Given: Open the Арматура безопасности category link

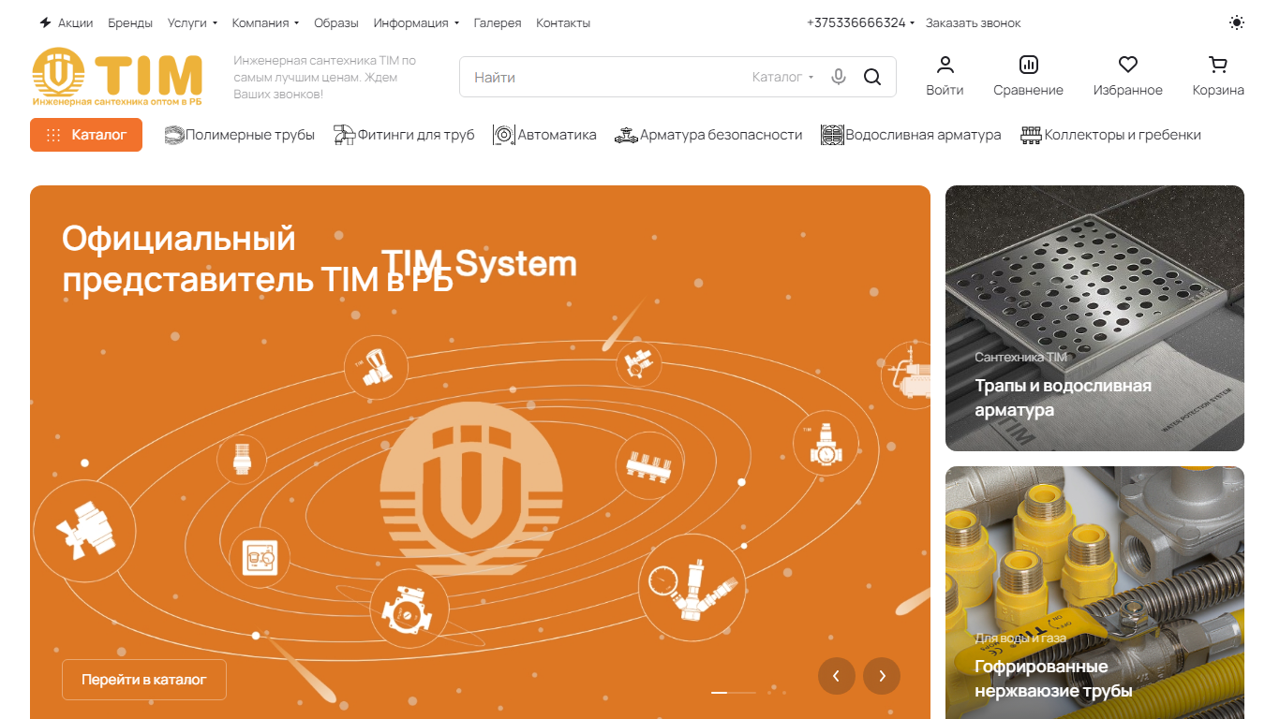Looking at the screenshot, I should 721,135.
